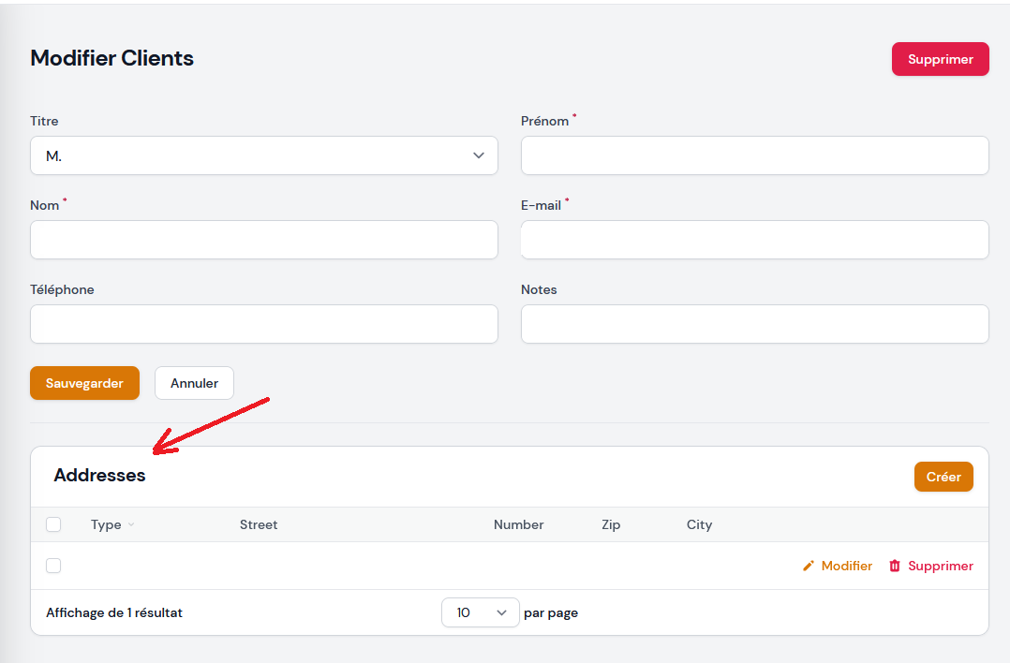Check the first address row checkbox
The image size is (1010, 663).
53,566
